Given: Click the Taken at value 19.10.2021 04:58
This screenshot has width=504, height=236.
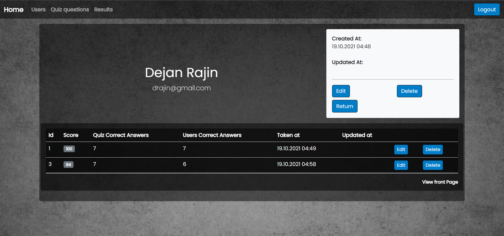Looking at the screenshot, I should coord(296,164).
